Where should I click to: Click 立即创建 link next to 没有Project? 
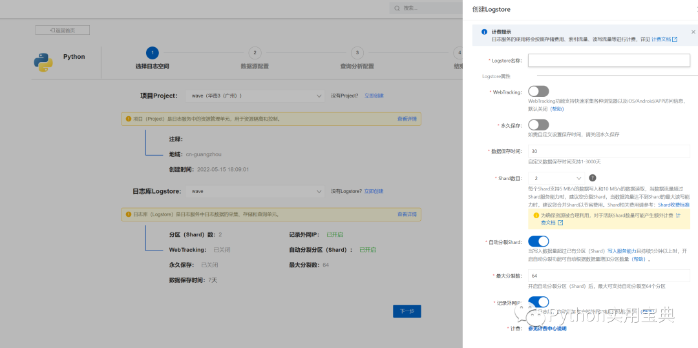pyautogui.click(x=374, y=96)
